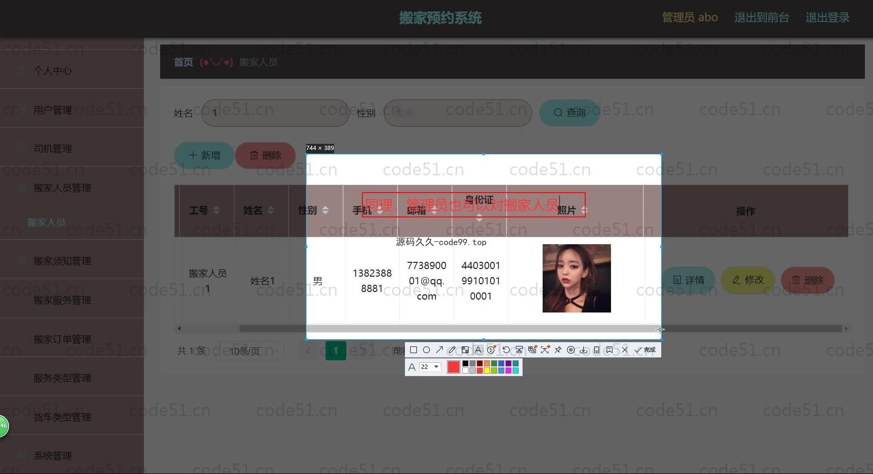
Task: Click the 姓名 search input field
Action: point(275,113)
